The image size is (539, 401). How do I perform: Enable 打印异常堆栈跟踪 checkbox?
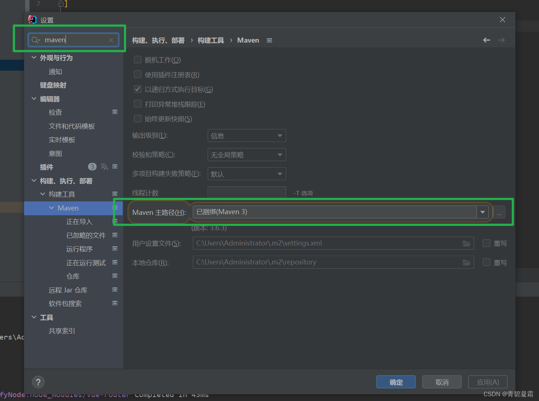coord(138,104)
